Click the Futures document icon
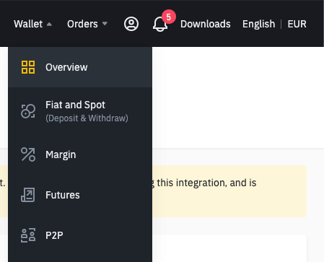 point(28,195)
